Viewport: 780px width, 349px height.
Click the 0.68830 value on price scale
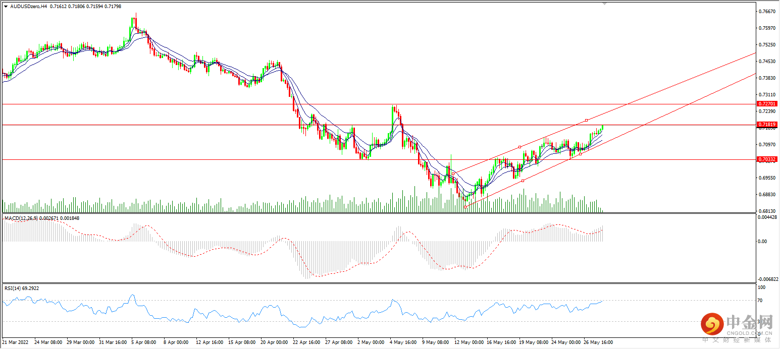[x=767, y=194]
